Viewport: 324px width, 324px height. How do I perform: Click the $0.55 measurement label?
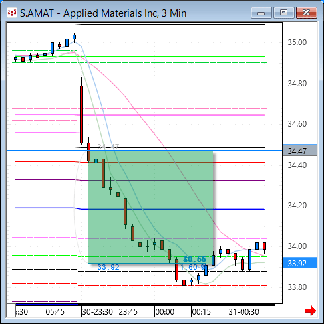pyautogui.click(x=194, y=259)
